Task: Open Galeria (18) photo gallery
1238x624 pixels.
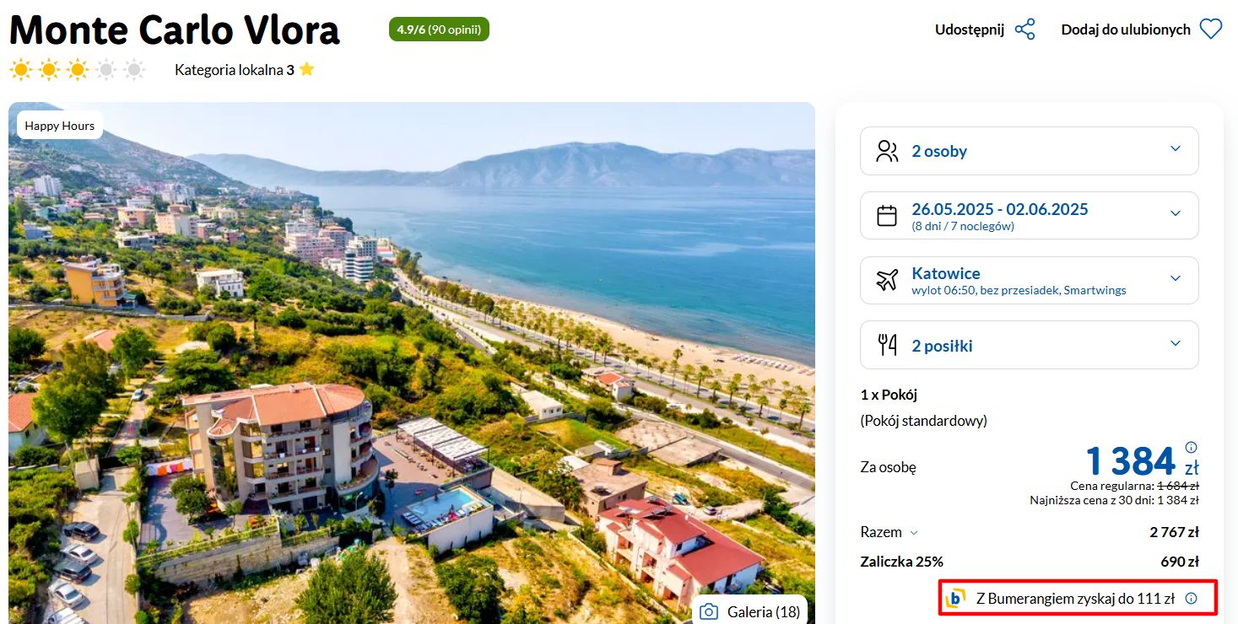Action: coord(749,612)
